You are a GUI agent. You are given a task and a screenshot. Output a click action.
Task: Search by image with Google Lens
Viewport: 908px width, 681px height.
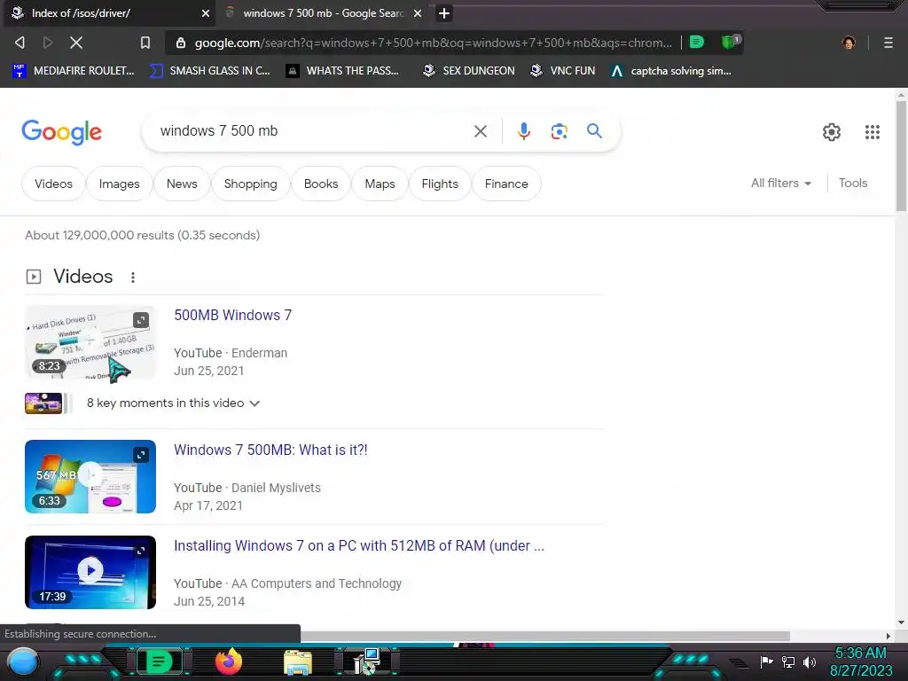coord(559,131)
